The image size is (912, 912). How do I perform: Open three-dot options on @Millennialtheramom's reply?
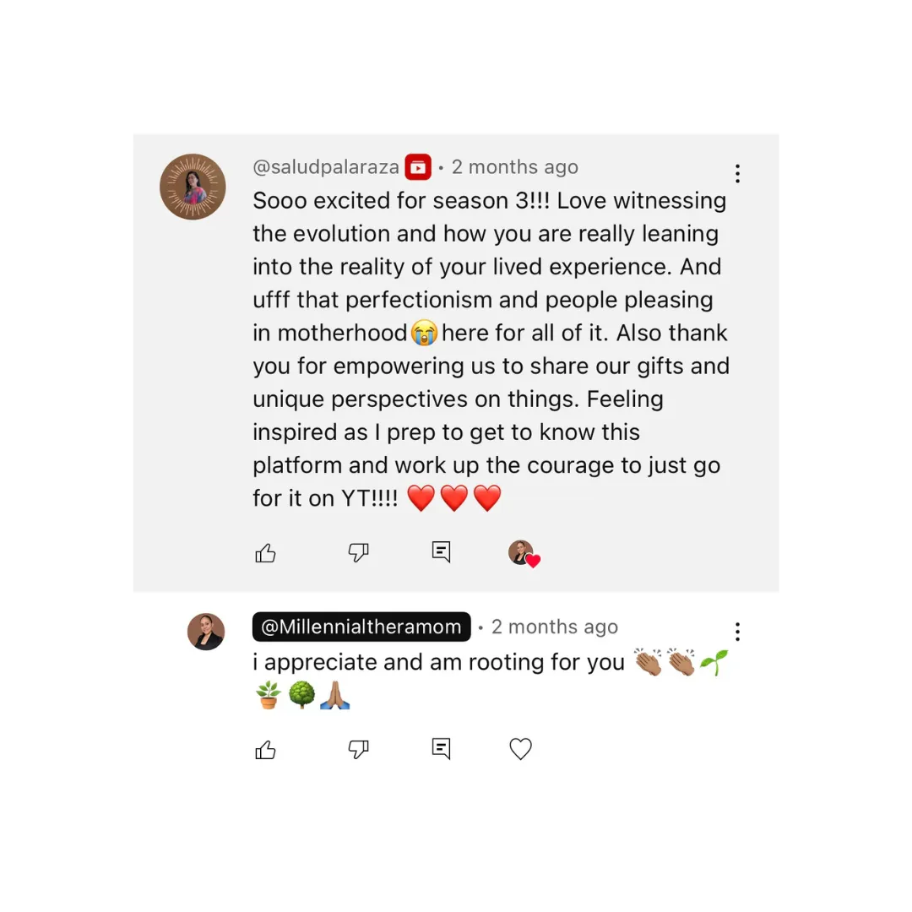737,632
